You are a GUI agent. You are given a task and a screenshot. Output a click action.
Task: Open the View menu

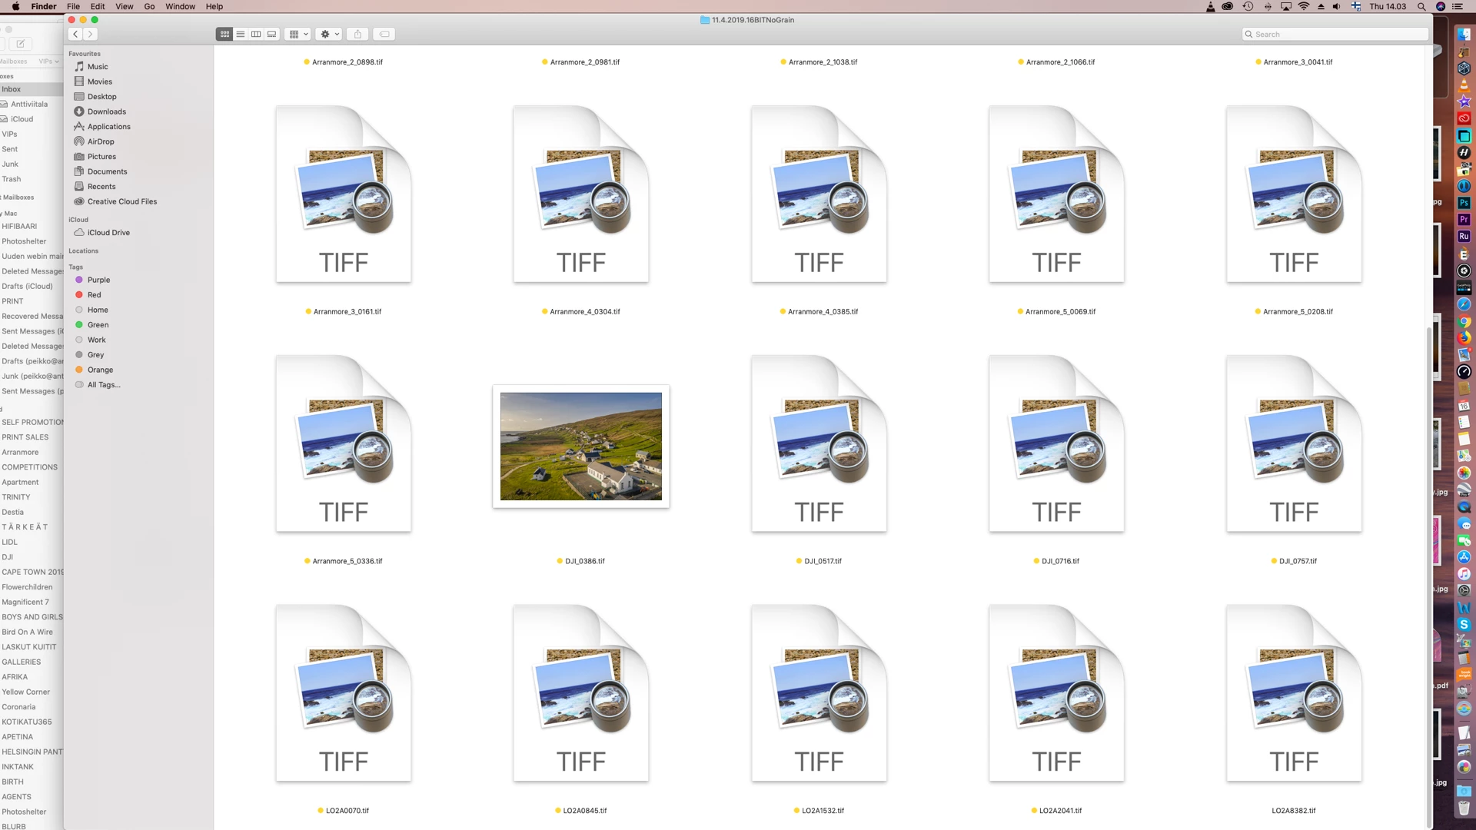[124, 6]
